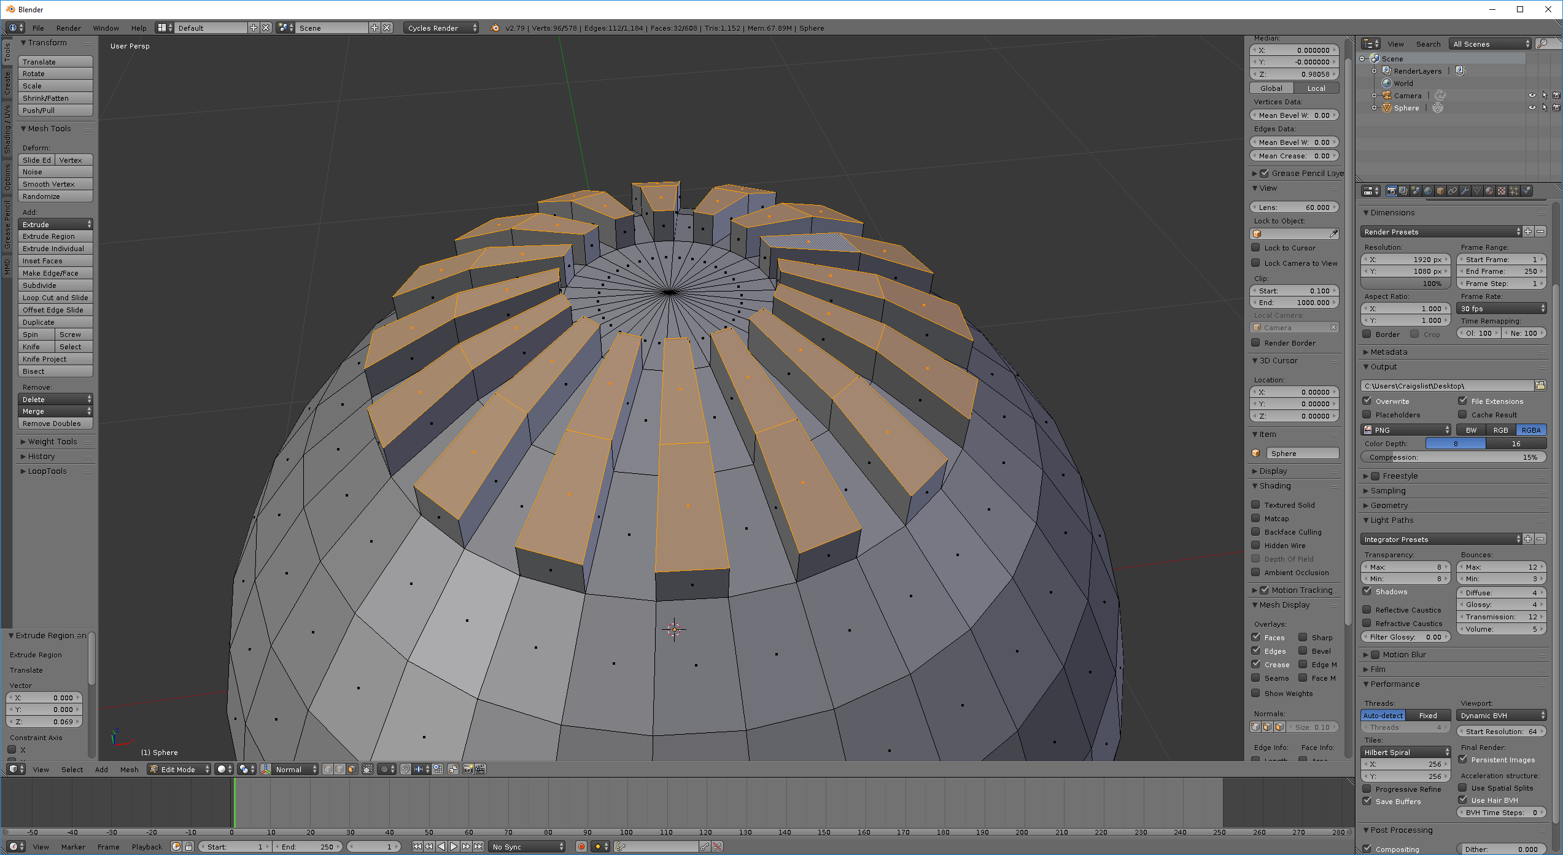Open the Particles properties icon tab
Viewport: 1563px width, 855px height.
1514,191
